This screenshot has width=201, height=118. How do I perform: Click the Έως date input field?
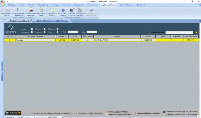(92, 32)
